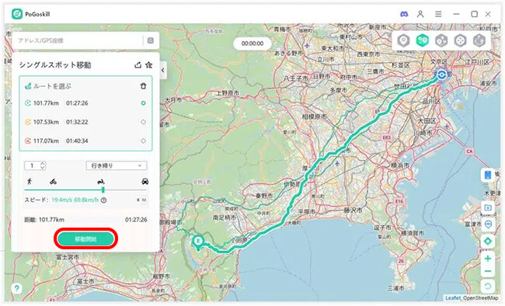The height and width of the screenshot is (306, 505).
Task: Add route to favorites star icon
Action: pos(149,64)
